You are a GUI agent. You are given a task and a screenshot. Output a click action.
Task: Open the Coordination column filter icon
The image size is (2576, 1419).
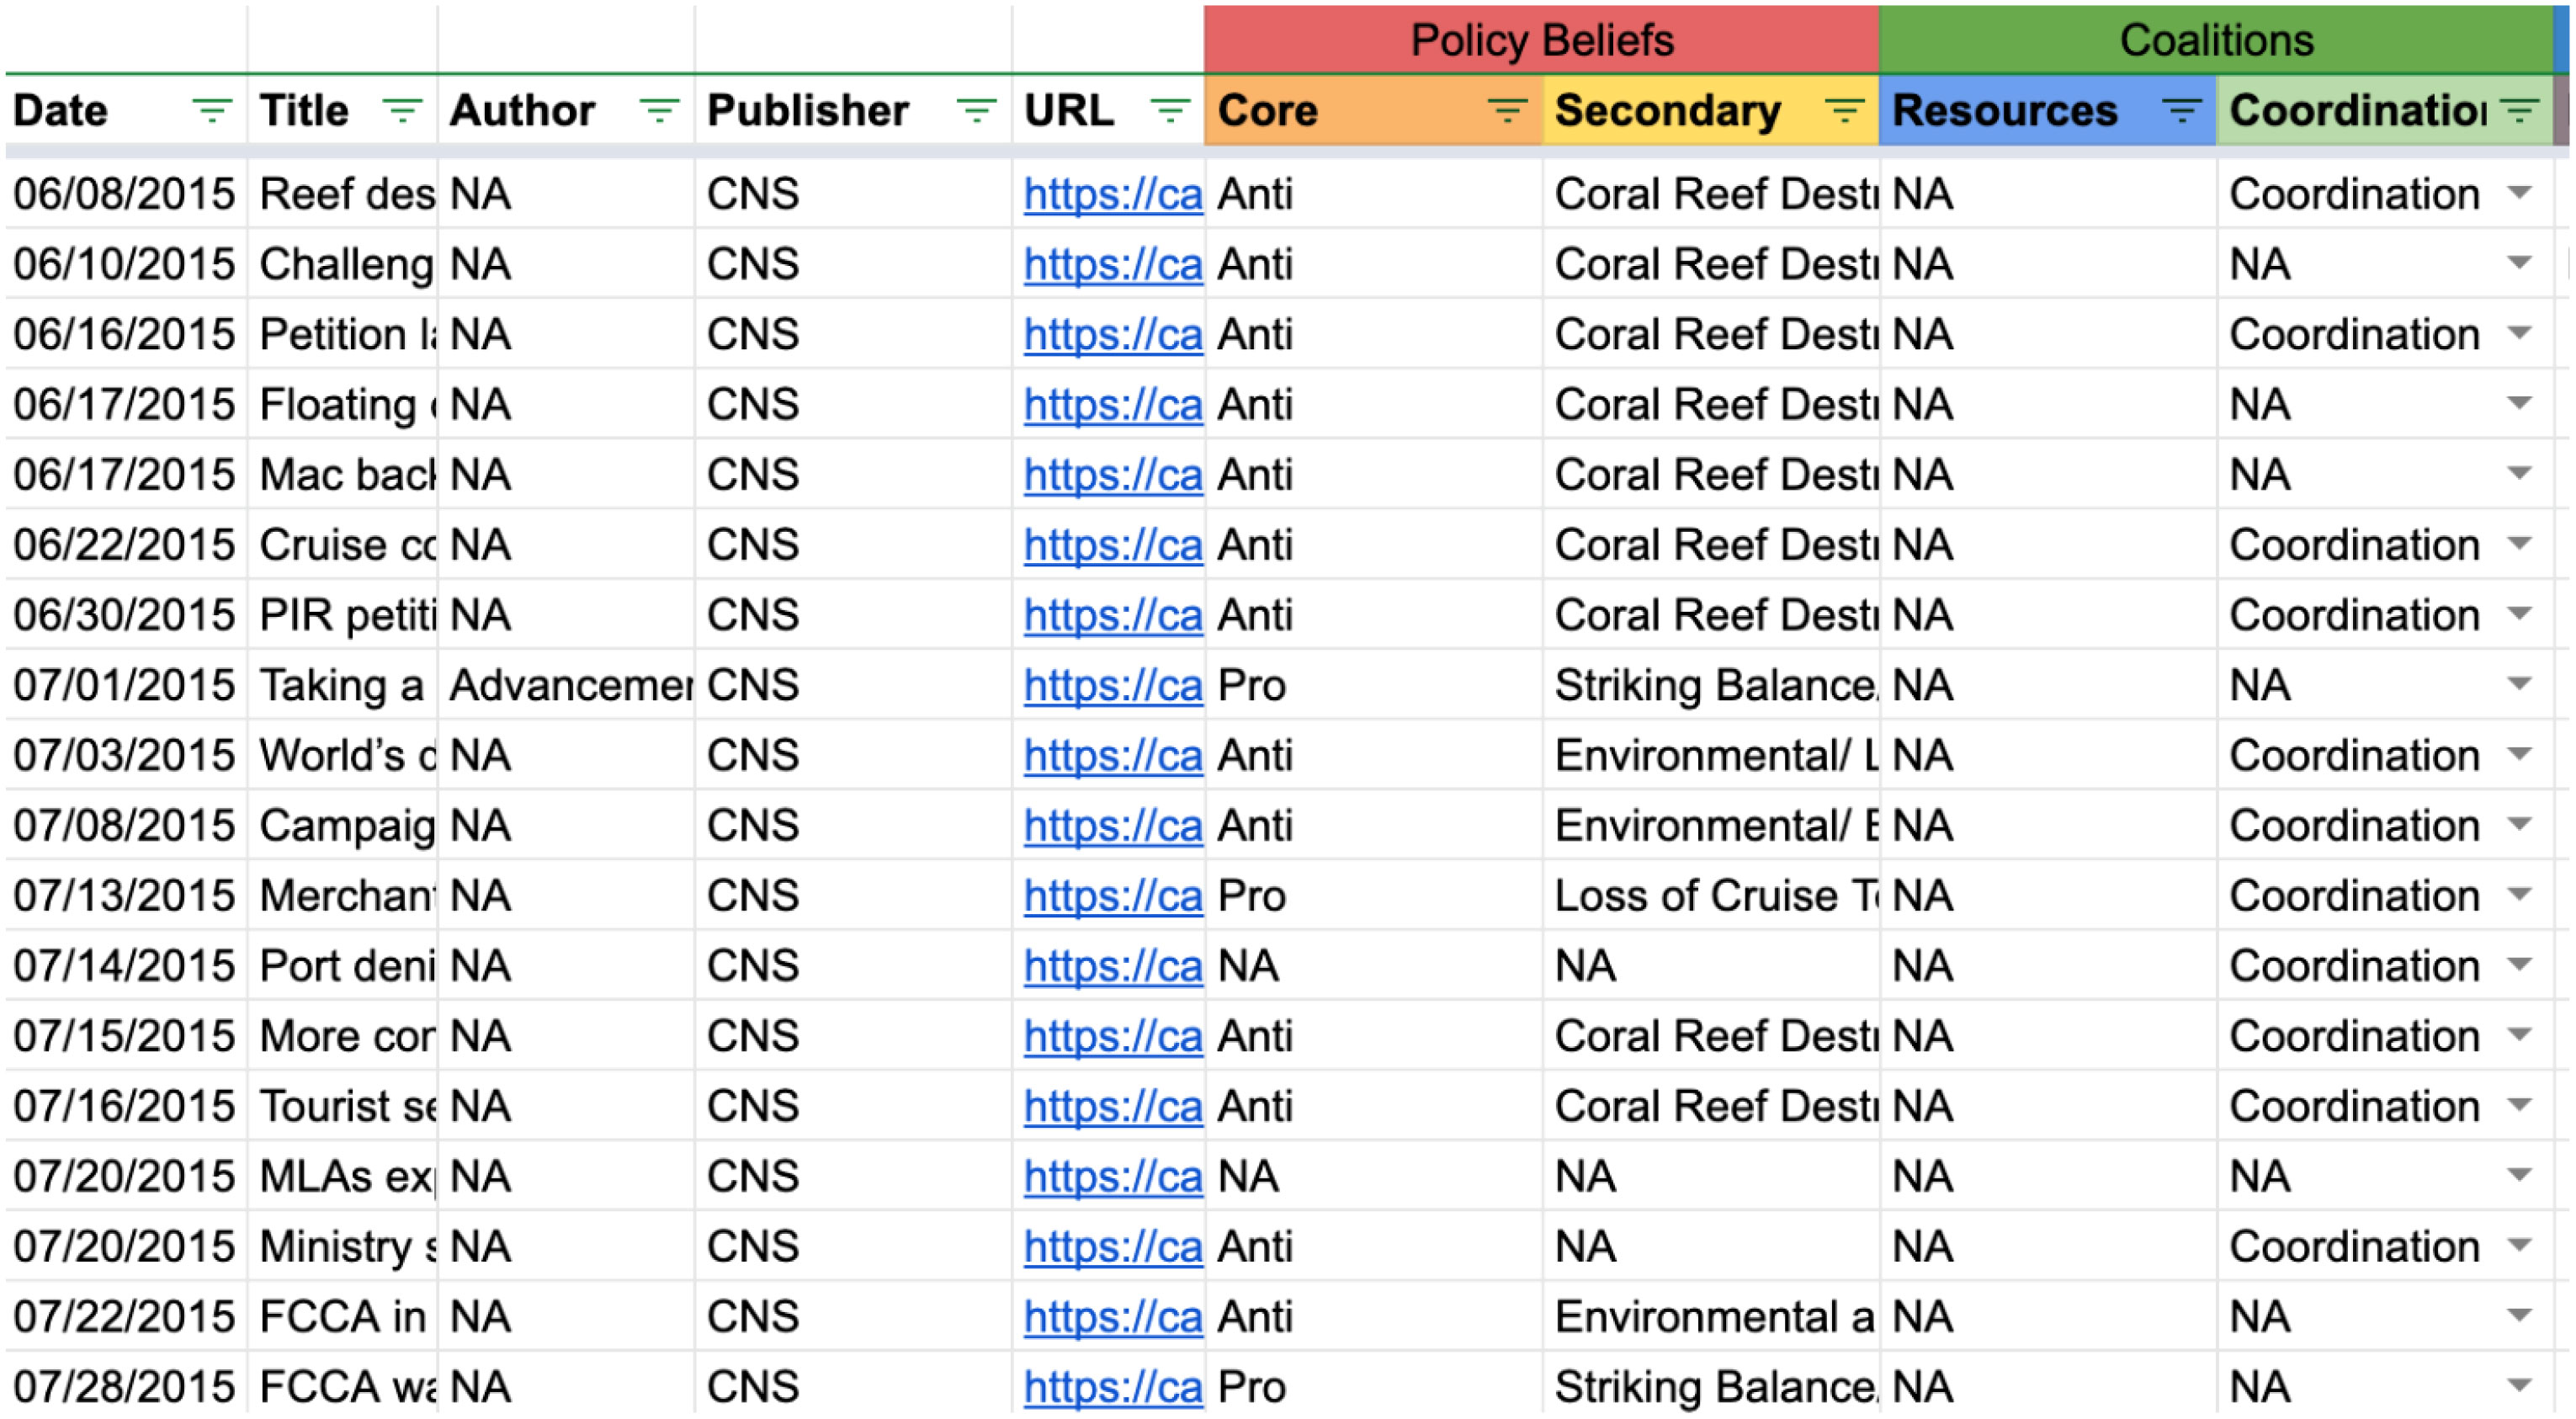pos(2518,110)
